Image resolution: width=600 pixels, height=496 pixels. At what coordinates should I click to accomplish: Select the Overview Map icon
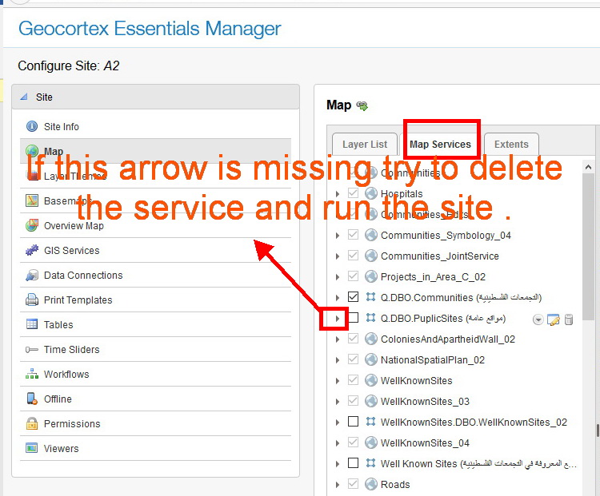click(32, 225)
